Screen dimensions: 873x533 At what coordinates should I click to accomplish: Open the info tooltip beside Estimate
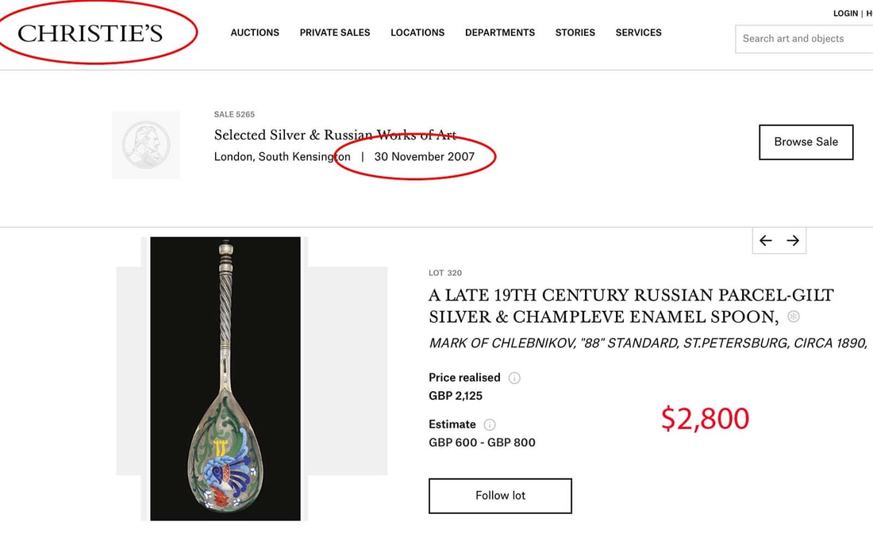(x=490, y=424)
